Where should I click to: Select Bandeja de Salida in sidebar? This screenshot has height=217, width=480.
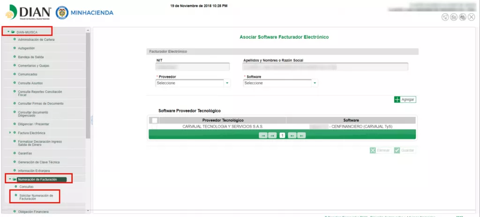click(30, 57)
